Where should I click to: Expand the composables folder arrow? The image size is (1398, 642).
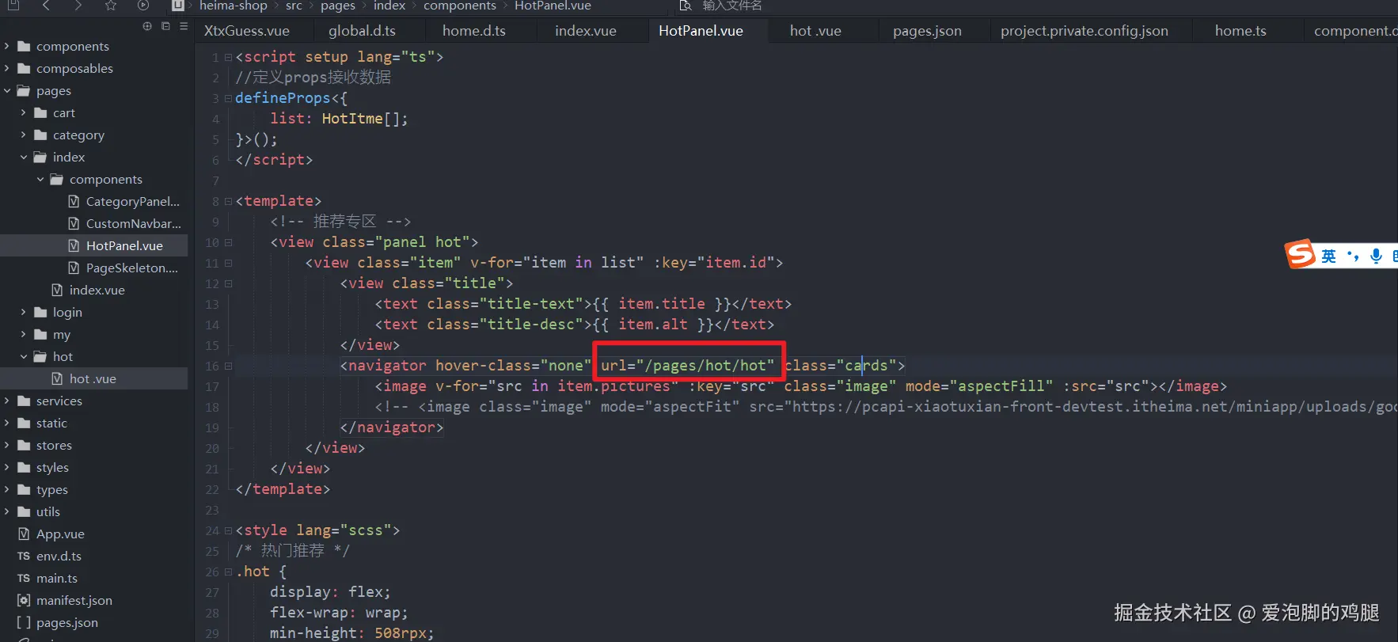pos(7,68)
